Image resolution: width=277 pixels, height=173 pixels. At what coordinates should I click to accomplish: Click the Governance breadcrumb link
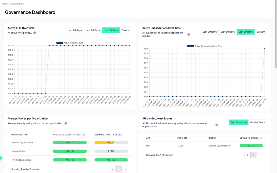(17, 3)
